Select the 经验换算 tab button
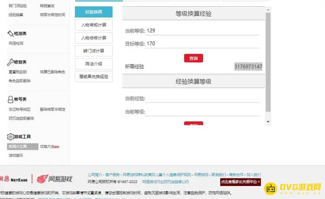Viewport: 325px width, 199px height. [94, 12]
